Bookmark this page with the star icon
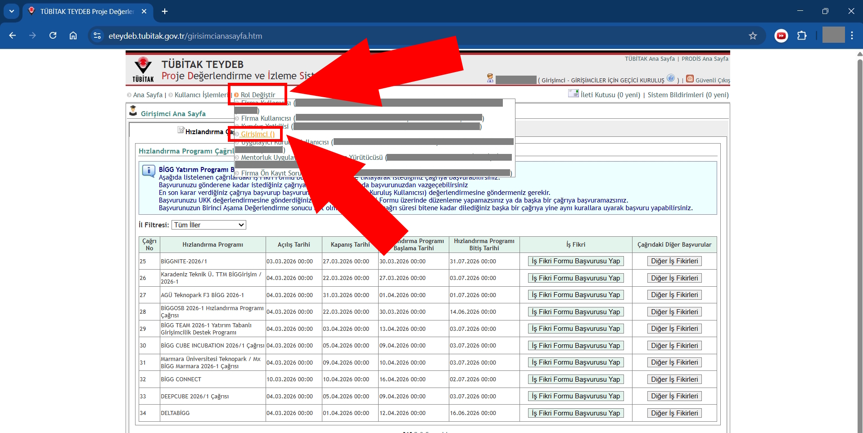 [x=753, y=36]
